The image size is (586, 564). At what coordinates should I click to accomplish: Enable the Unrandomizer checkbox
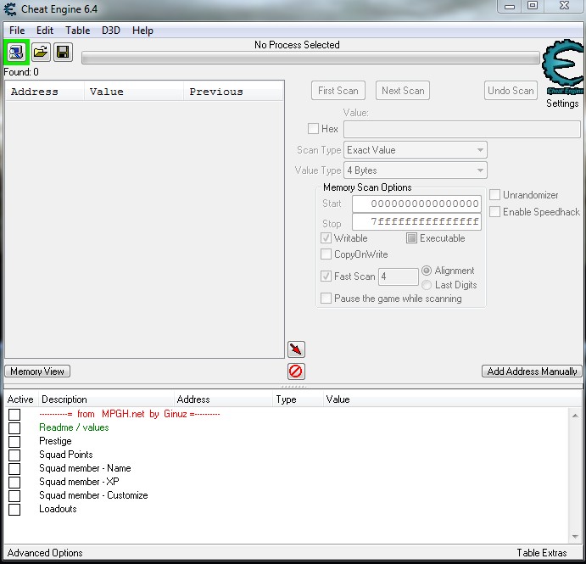(494, 195)
